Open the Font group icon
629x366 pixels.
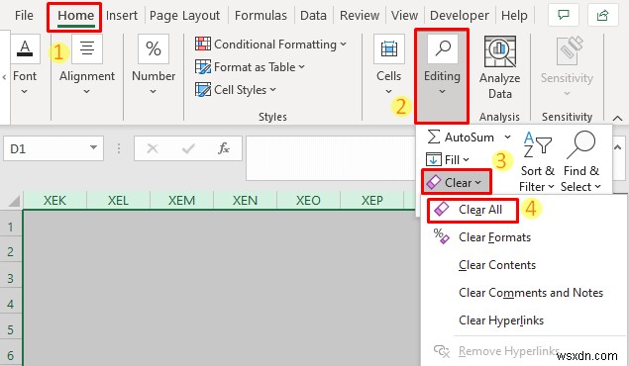25,48
